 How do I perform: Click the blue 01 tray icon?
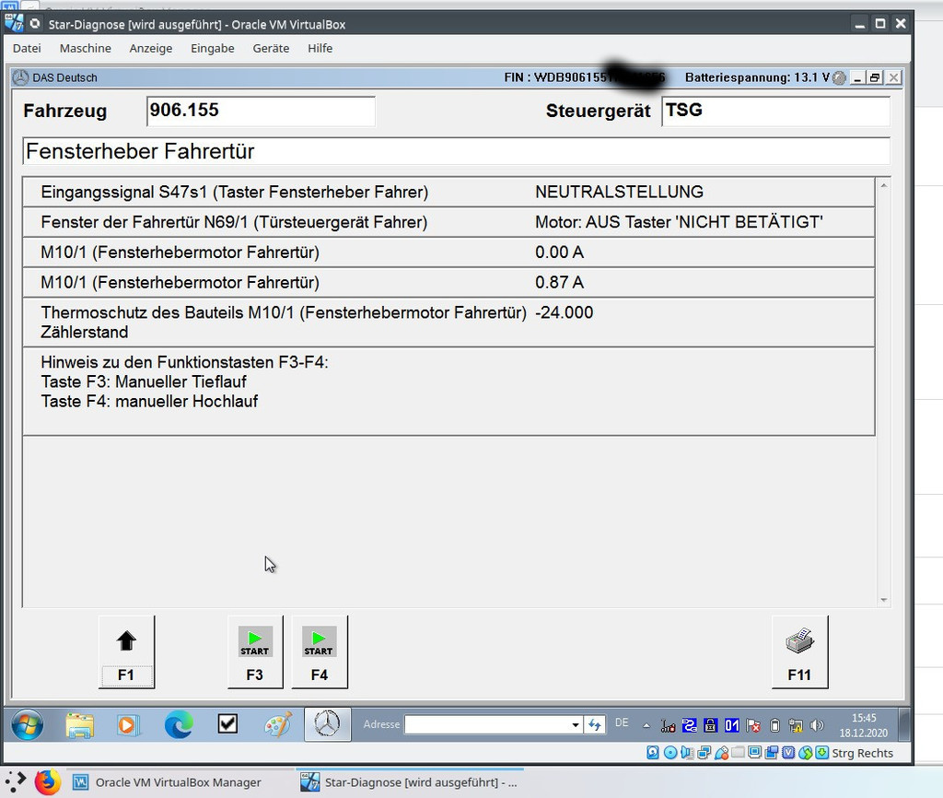pos(731,726)
